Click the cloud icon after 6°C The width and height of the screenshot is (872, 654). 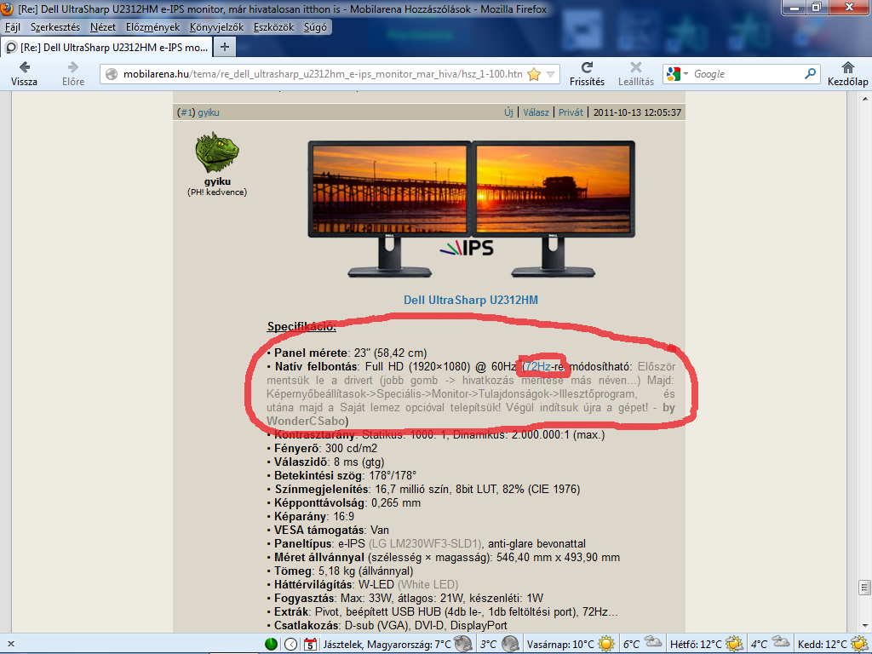pos(653,643)
